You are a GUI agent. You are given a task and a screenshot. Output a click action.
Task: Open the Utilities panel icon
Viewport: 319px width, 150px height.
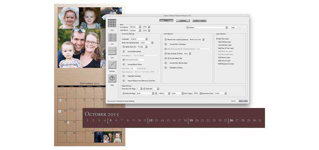point(112,64)
